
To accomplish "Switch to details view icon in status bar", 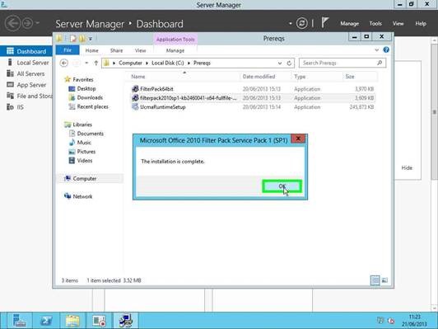I will pyautogui.click(x=375, y=280).
